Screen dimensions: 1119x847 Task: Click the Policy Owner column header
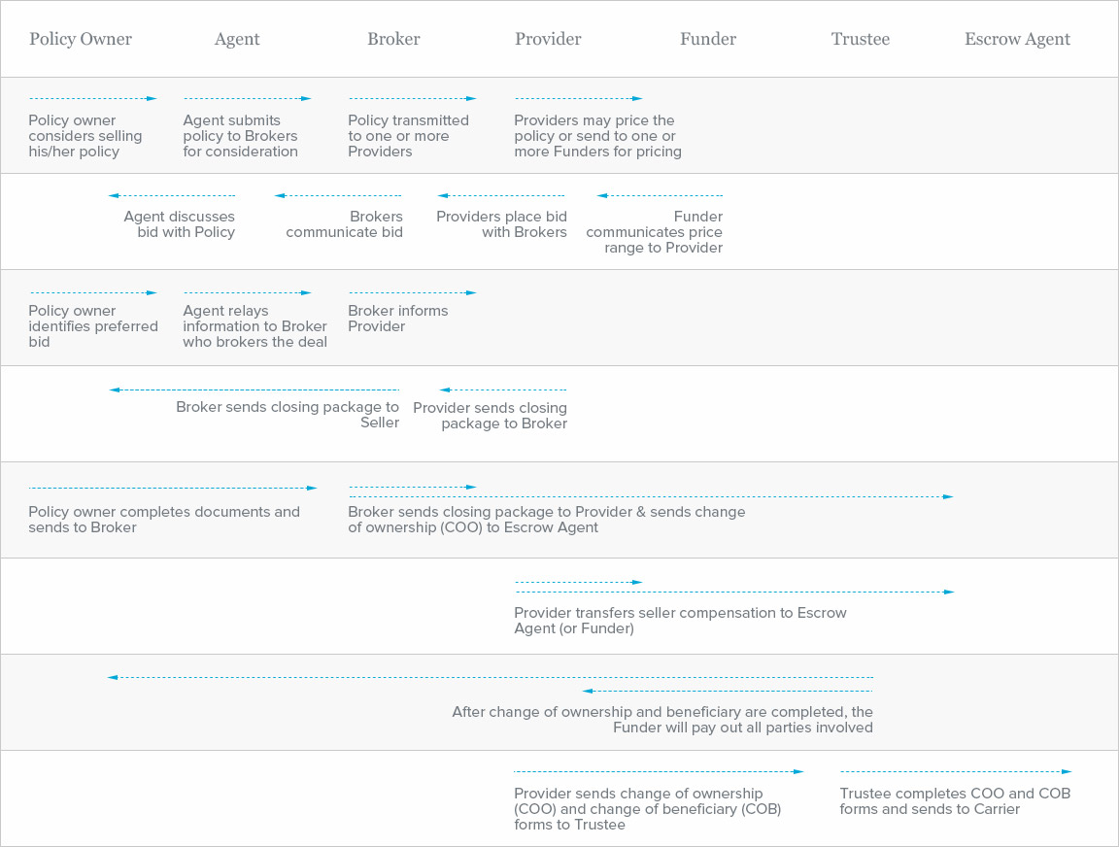pos(81,40)
